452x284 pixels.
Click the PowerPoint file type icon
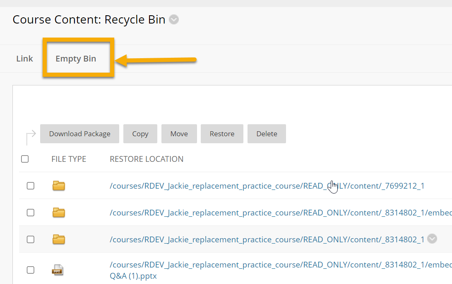[58, 270]
